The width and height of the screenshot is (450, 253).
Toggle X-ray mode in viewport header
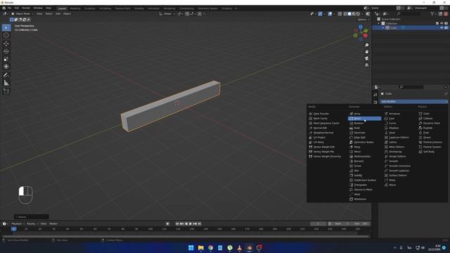340,14
